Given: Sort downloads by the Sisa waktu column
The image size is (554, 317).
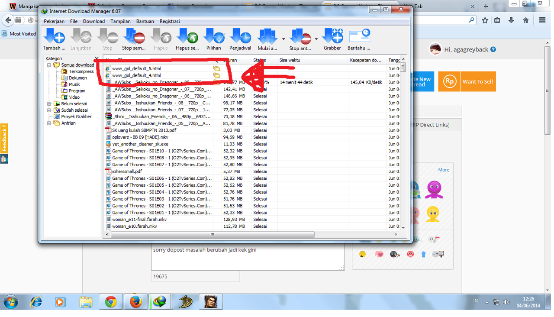Looking at the screenshot, I should coord(312,60).
